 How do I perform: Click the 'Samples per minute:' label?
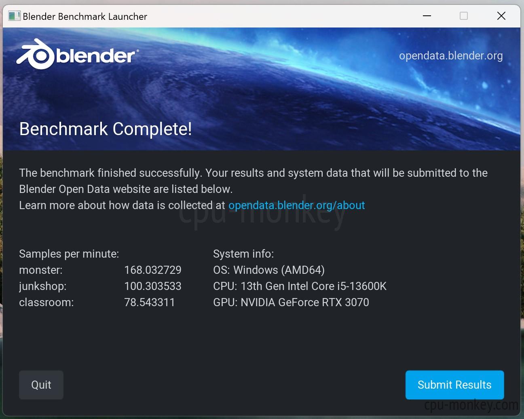click(x=69, y=254)
